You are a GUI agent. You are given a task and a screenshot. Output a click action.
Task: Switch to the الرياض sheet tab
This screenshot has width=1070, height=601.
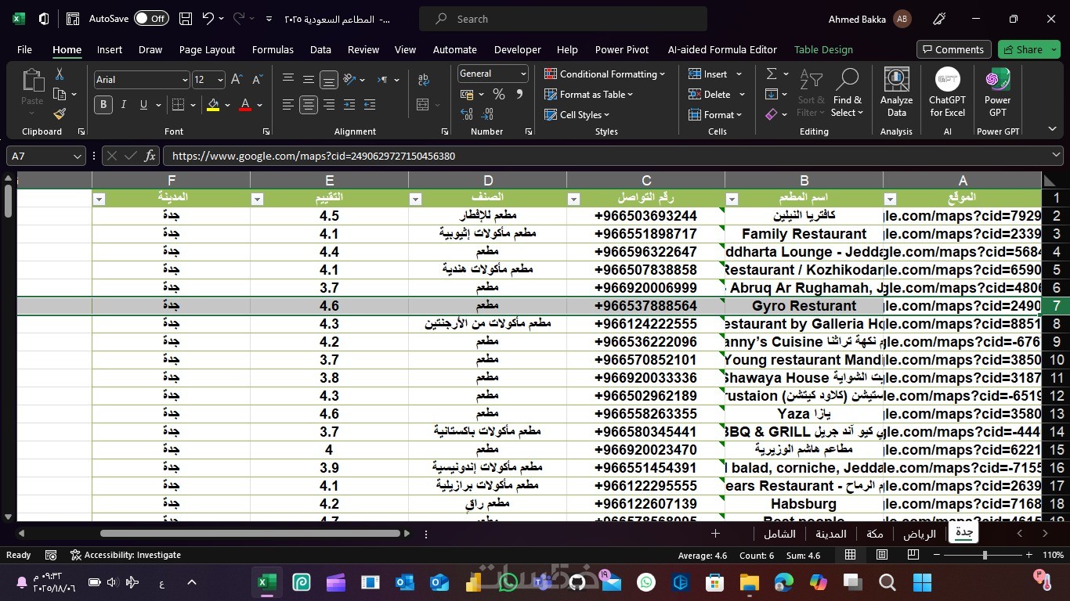920,534
